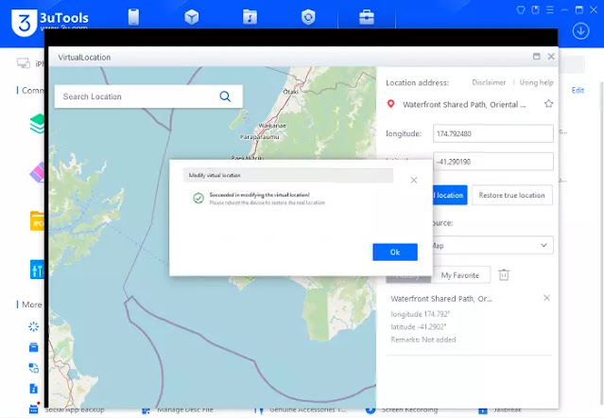Click the Paraparaumu label on map
Viewport: 604px width, 418px height.
pyautogui.click(x=260, y=137)
